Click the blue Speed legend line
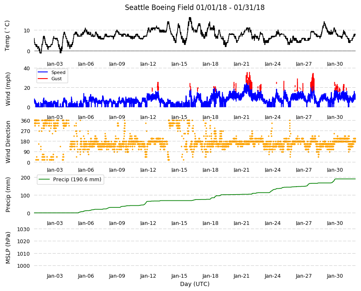Image resolution: width=361 pixels, height=291 pixels. [x=42, y=72]
